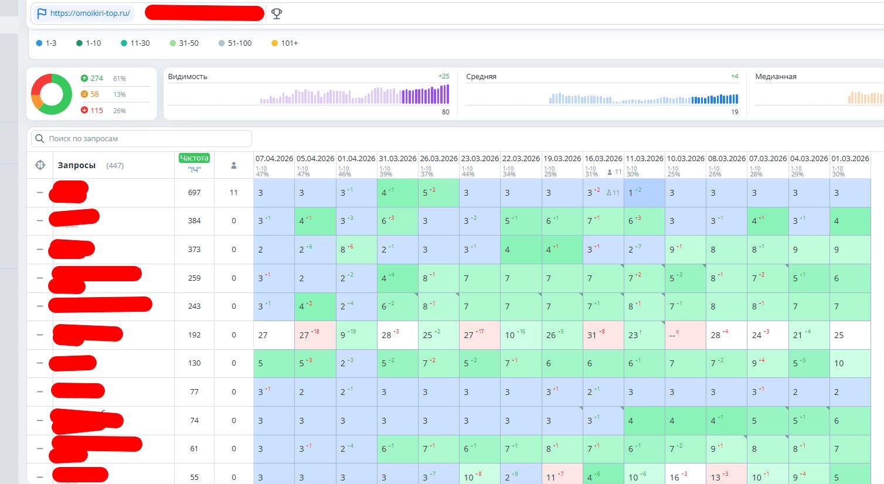Click the minus icon in the frequency 77 row
The height and width of the screenshot is (484, 884).
coord(40,391)
